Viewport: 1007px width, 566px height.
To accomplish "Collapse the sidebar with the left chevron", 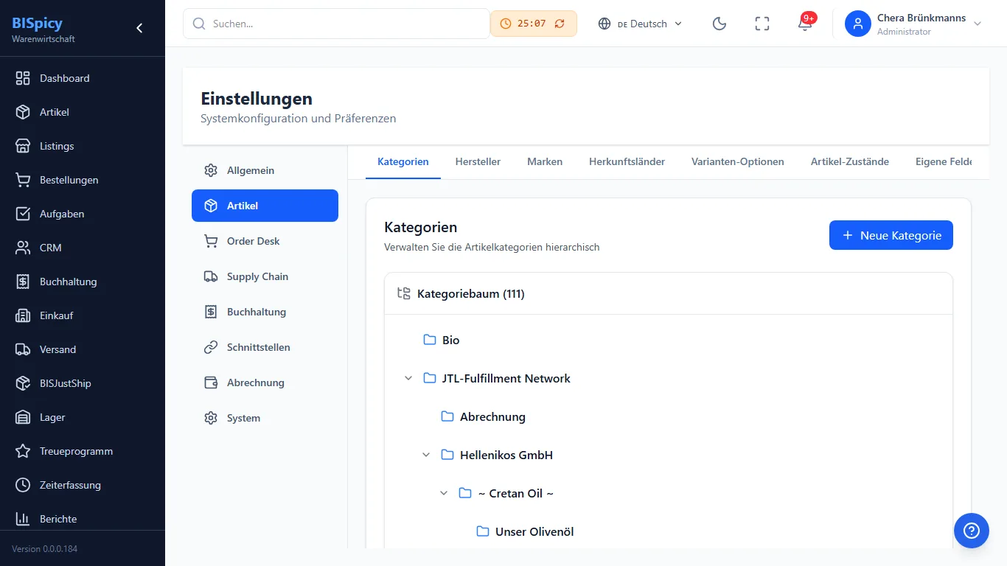I will coord(139,28).
